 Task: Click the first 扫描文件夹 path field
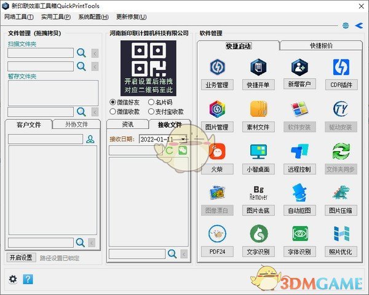tap(41, 53)
